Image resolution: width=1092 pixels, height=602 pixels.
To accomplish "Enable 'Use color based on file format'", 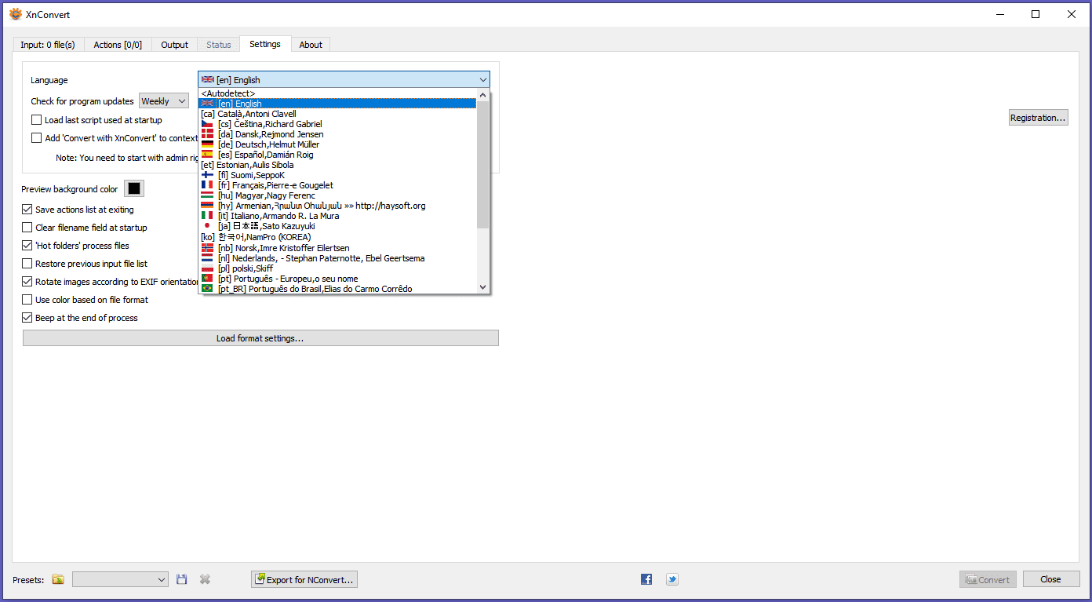I will 27,300.
